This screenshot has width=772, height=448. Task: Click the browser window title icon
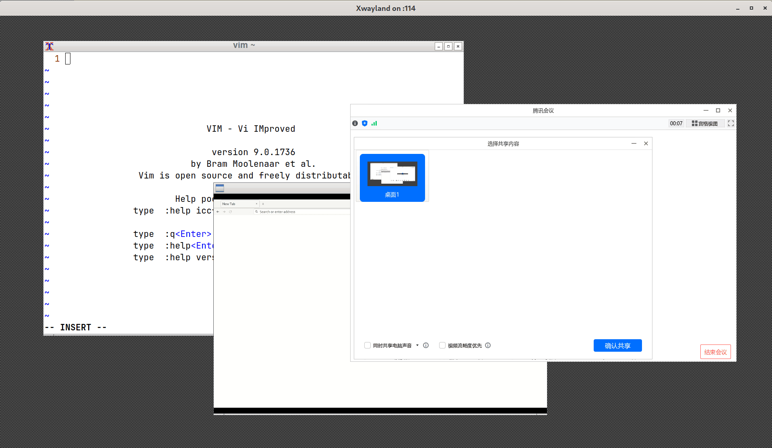220,188
